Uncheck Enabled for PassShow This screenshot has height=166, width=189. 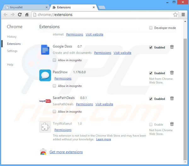151,73
